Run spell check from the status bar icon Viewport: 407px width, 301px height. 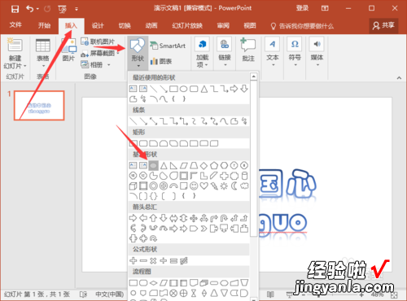pyautogui.click(x=83, y=294)
